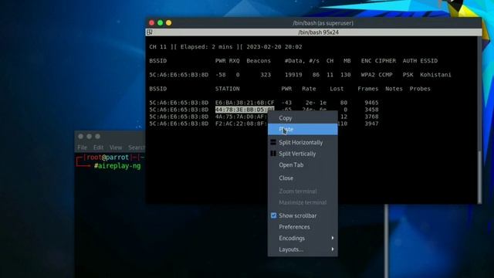Click the green window button of bash window

160,22
